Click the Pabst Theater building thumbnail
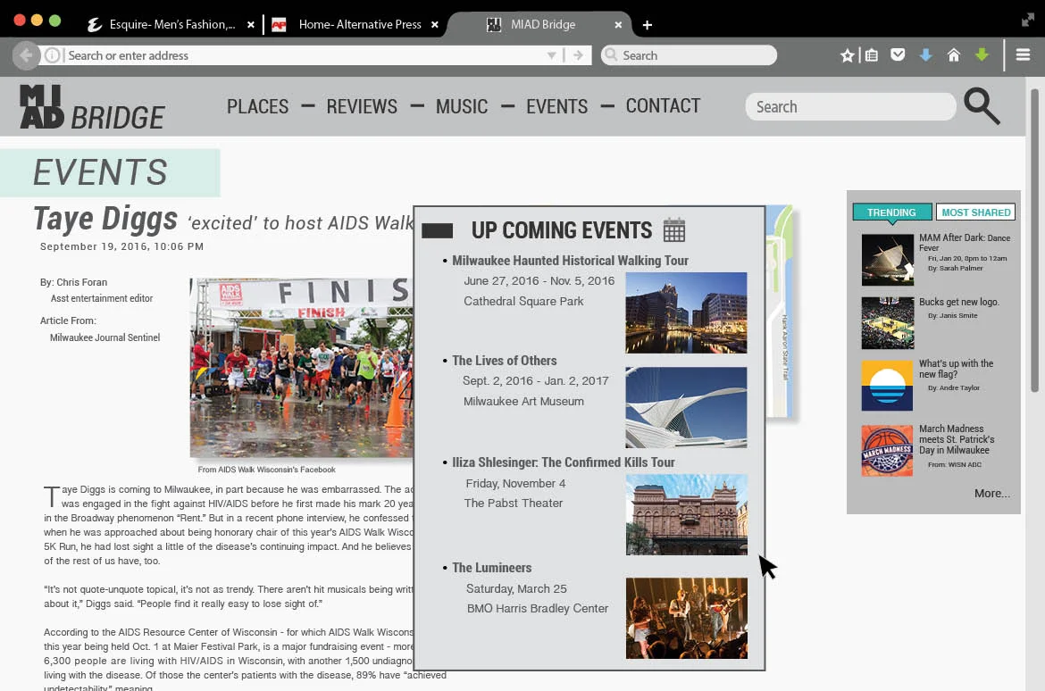 tap(686, 514)
